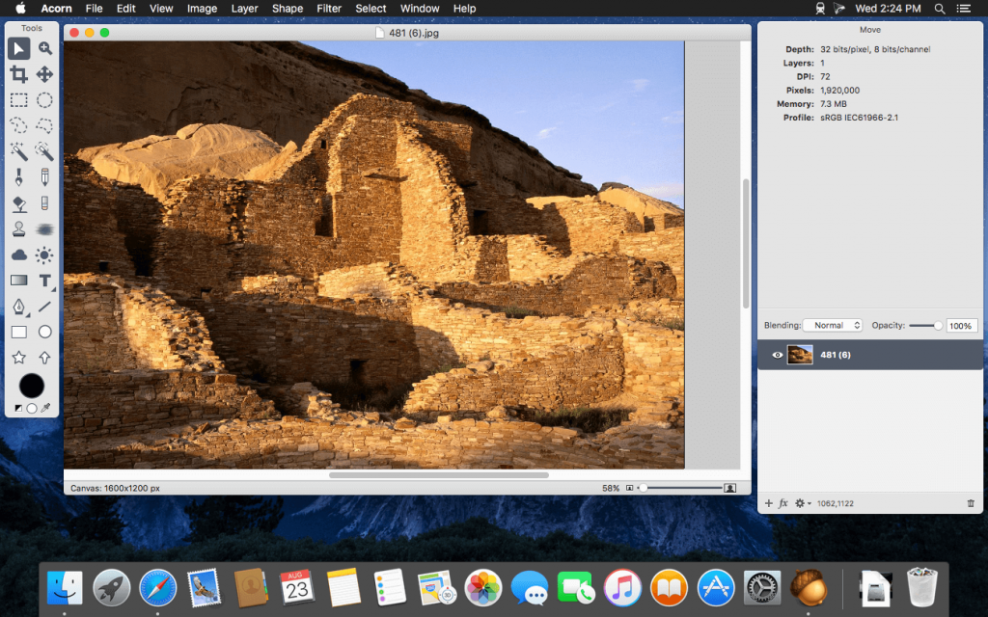Choose the Gradient tool
This screenshot has width=988, height=617.
point(19,280)
